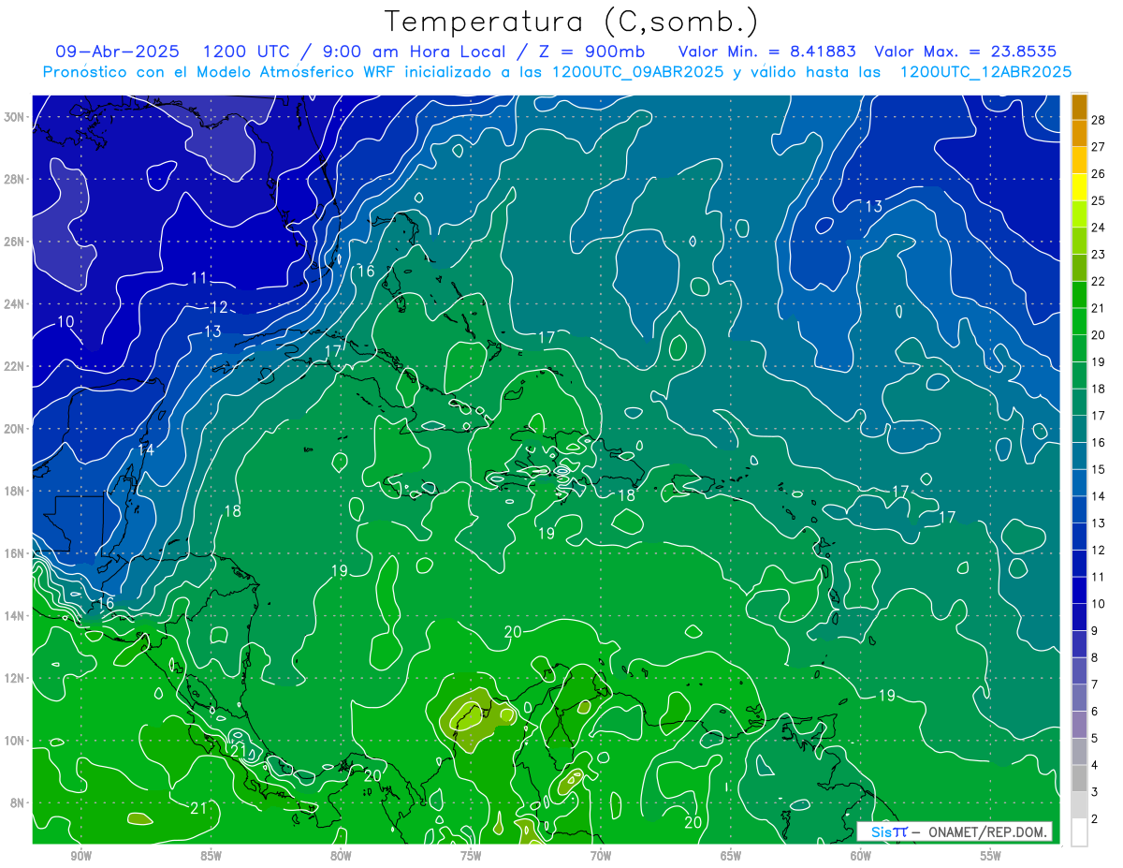Click the pressure level "Z = 900mb"
Screen dimensions: 1123x868
pos(591,51)
